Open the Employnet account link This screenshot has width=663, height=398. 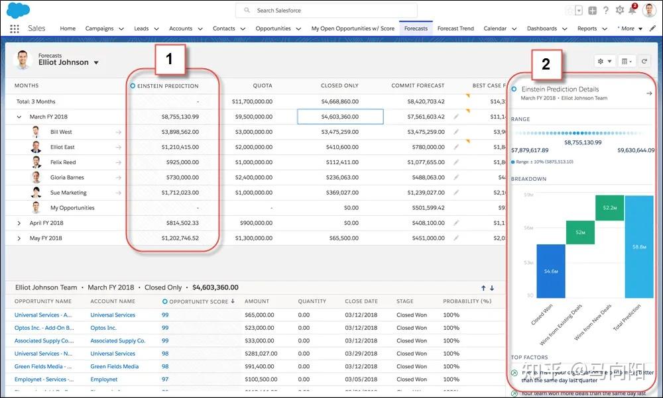point(103,379)
